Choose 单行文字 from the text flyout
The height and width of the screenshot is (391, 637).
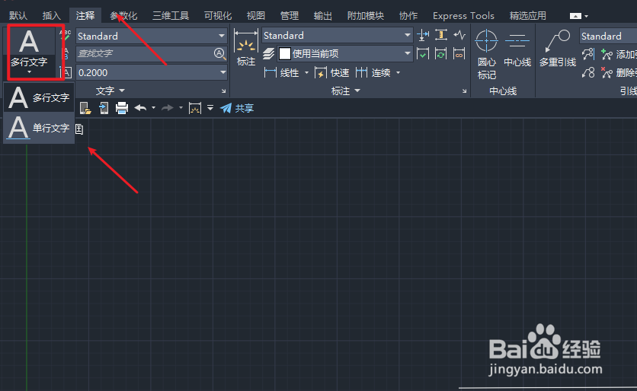(x=39, y=128)
